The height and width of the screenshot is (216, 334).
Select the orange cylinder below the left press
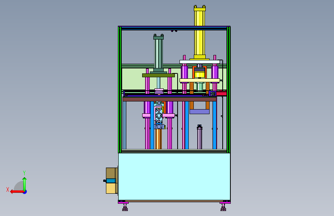[x=158, y=139]
